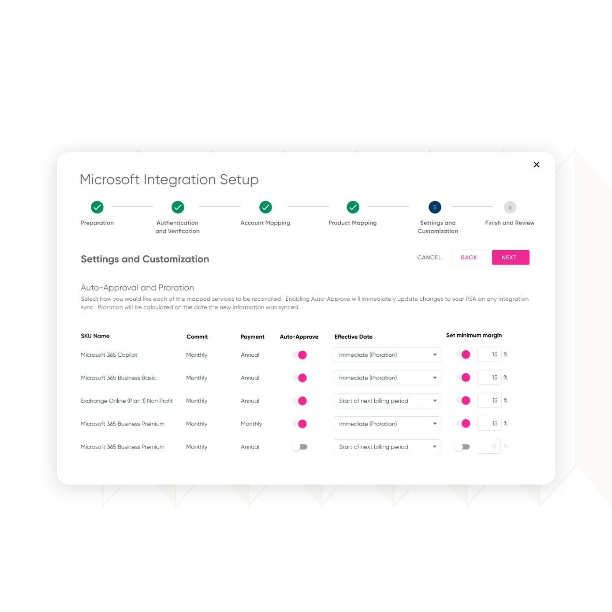Image resolution: width=612 pixels, height=612 pixels.
Task: Disable Auto-Approve for Microsoft 365 Copilot
Action: pos(300,355)
